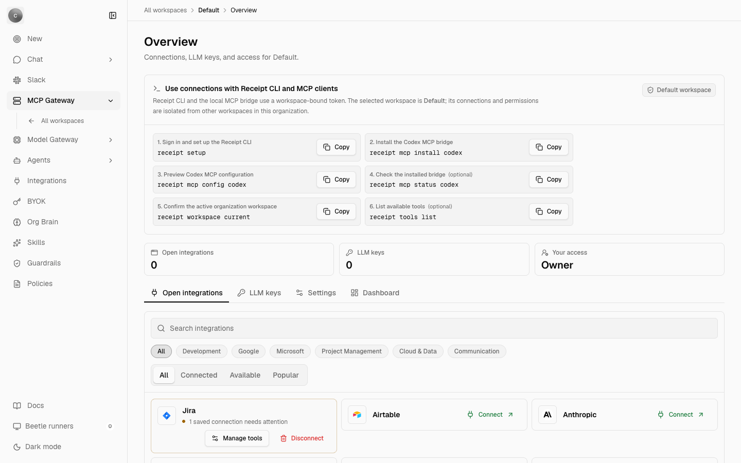Click the Jira logo icon

[x=167, y=416]
